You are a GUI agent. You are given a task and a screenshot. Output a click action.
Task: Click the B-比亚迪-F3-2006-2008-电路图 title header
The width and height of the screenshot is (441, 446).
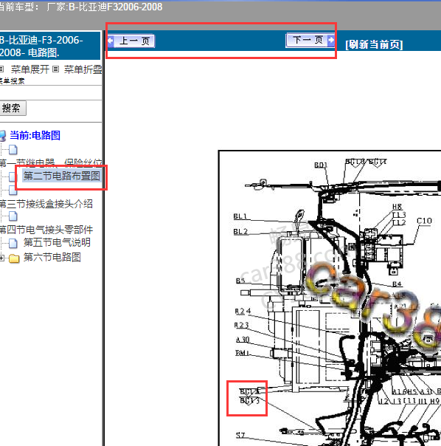coord(50,46)
